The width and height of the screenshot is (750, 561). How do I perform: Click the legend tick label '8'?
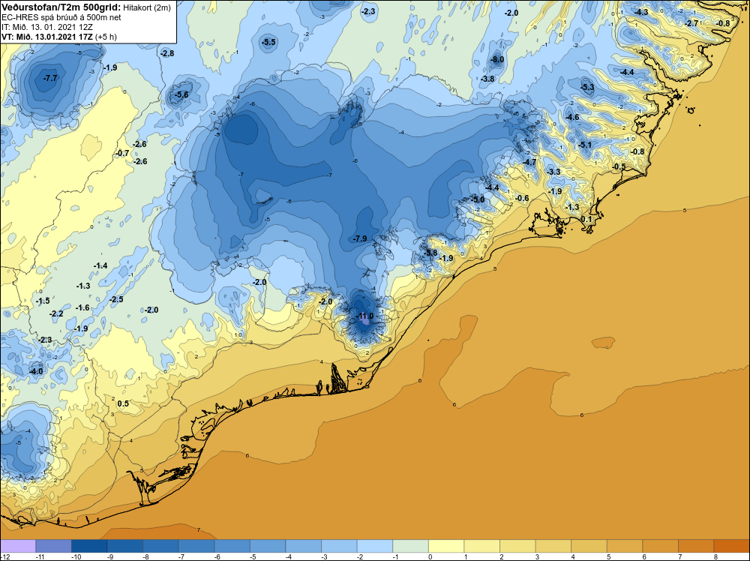(715, 556)
